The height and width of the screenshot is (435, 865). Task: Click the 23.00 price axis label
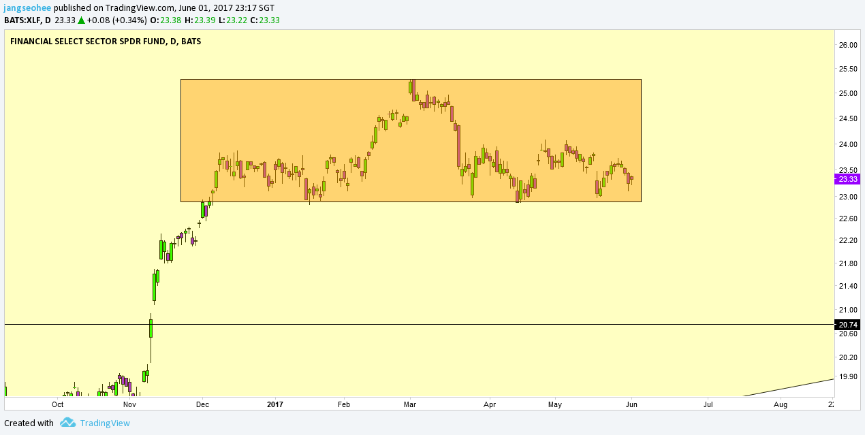click(848, 197)
